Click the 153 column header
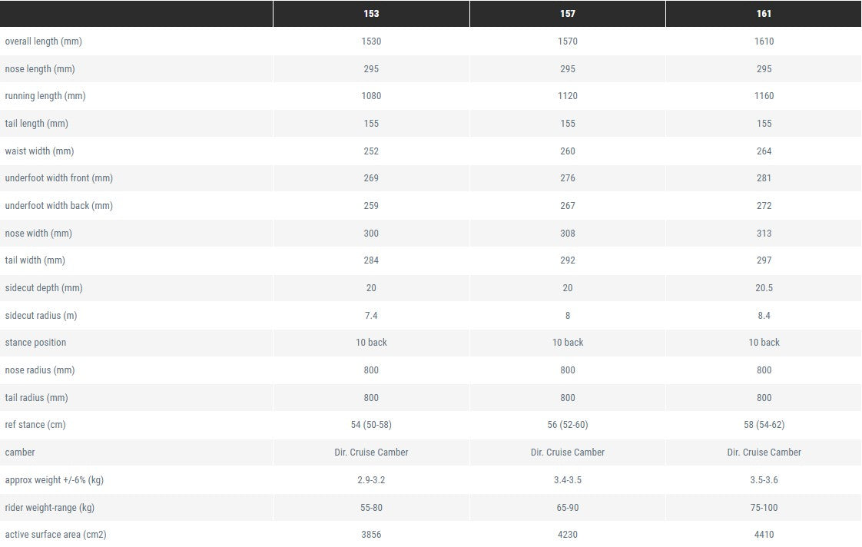 [371, 14]
